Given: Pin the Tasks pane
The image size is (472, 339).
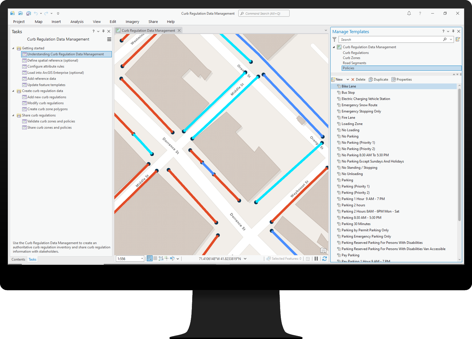Looking at the screenshot, I should [x=103, y=31].
